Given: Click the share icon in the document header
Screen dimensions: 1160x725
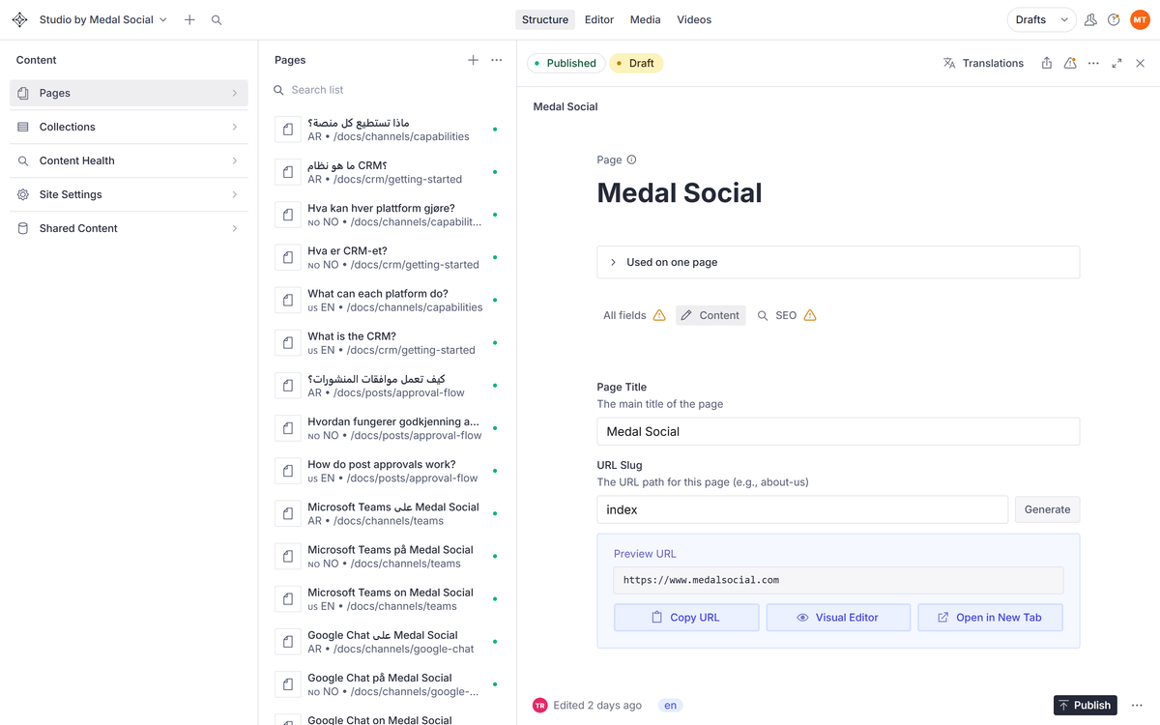Looking at the screenshot, I should click(x=1046, y=63).
